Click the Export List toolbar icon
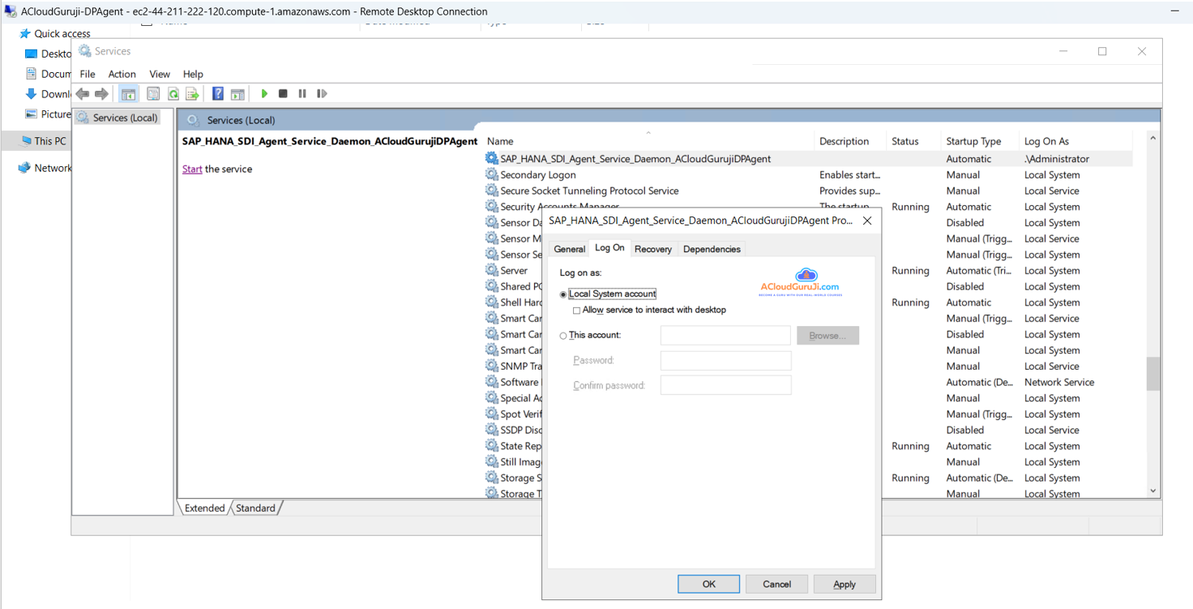This screenshot has height=609, width=1193. click(192, 94)
